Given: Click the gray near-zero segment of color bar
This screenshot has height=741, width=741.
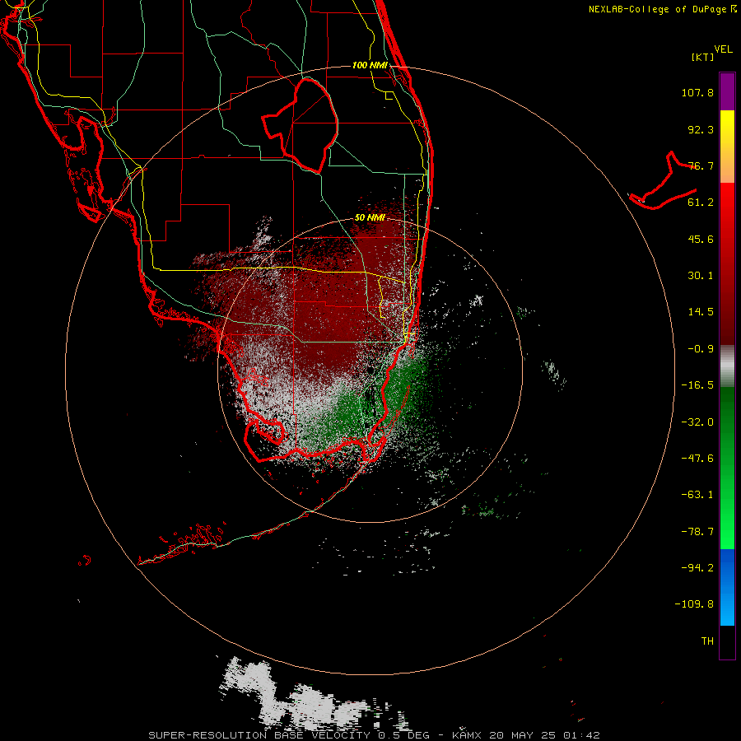Looking at the screenshot, I should click(727, 366).
